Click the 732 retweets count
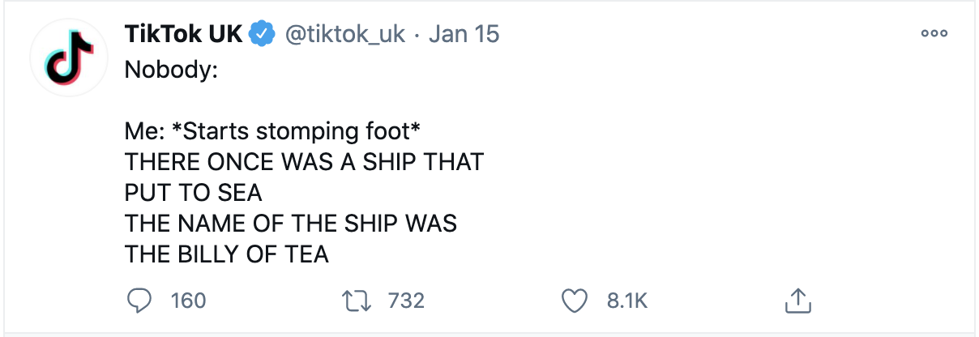Viewport: 979px width, 337px height. (406, 301)
